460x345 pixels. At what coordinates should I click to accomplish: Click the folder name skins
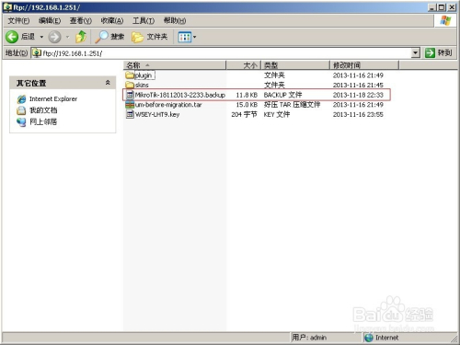[x=142, y=86]
